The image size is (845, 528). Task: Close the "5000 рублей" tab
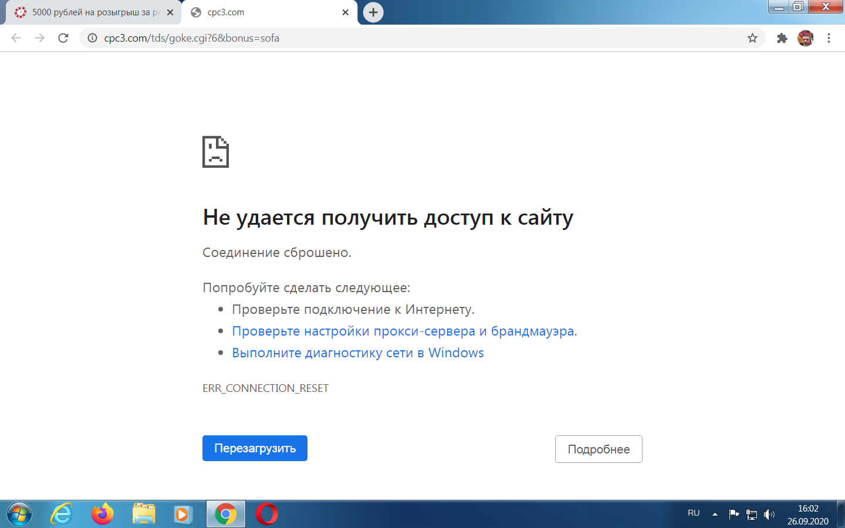click(170, 12)
